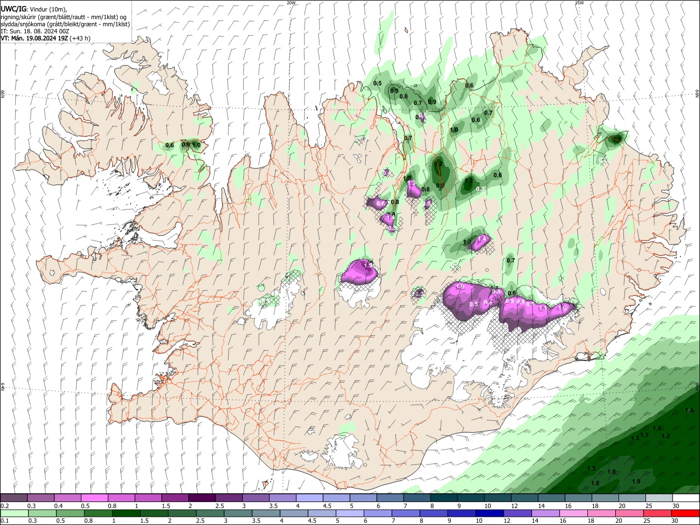The height and width of the screenshot is (525, 700).
Task: Pick lower legend swatch starting at 3
Action: coord(238,514)
